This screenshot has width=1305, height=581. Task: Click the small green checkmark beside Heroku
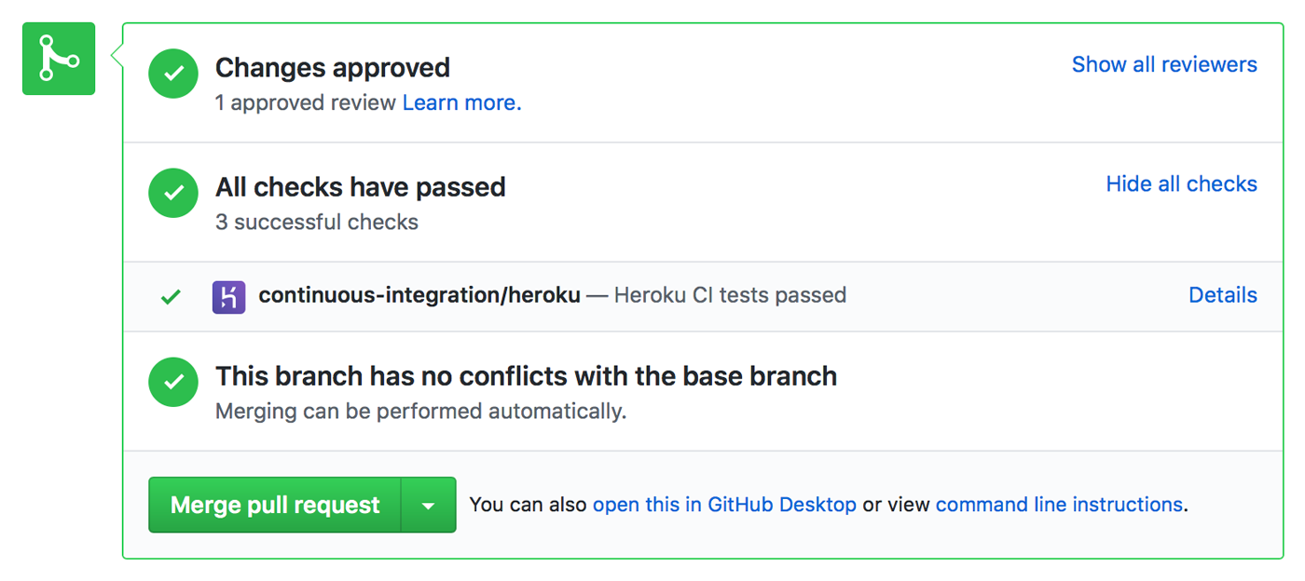coord(171,297)
